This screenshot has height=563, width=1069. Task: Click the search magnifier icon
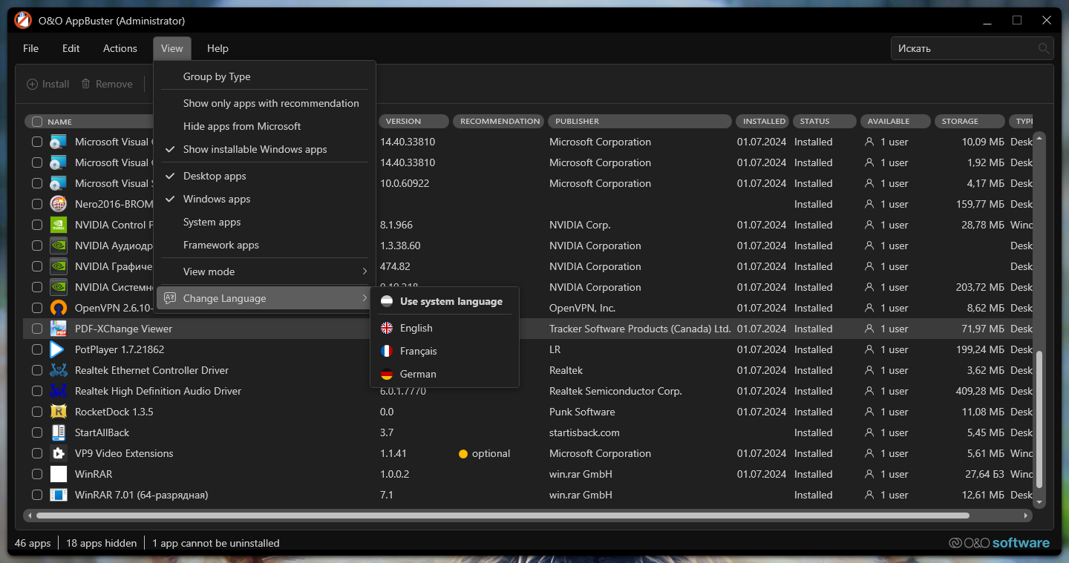click(1044, 49)
